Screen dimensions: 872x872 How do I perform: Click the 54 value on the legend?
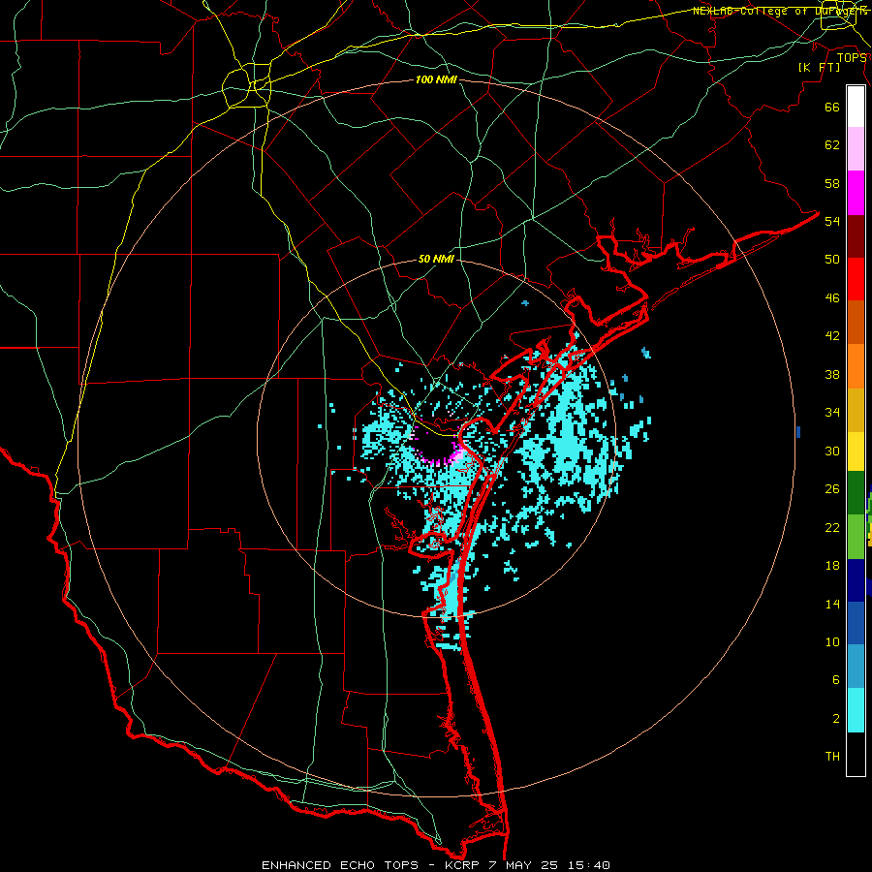(x=832, y=221)
